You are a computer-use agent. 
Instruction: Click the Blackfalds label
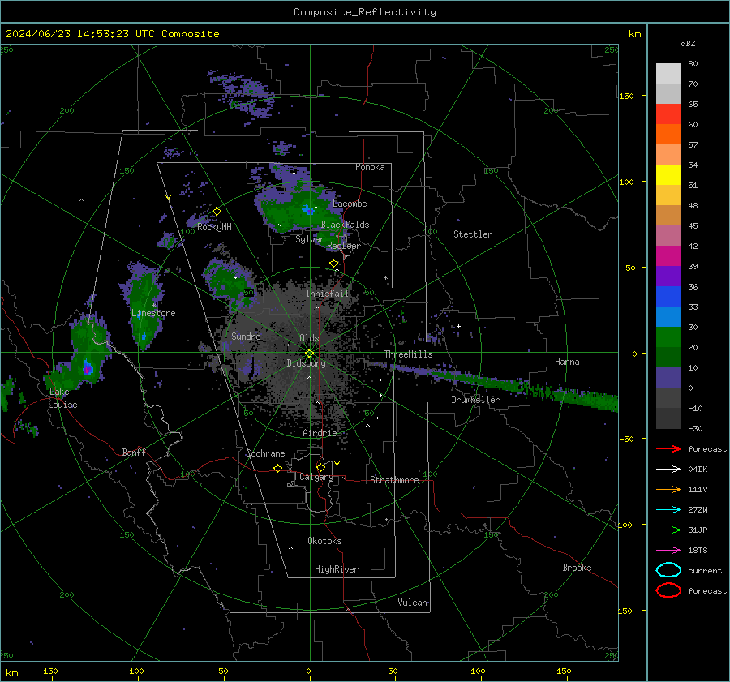[x=345, y=225]
